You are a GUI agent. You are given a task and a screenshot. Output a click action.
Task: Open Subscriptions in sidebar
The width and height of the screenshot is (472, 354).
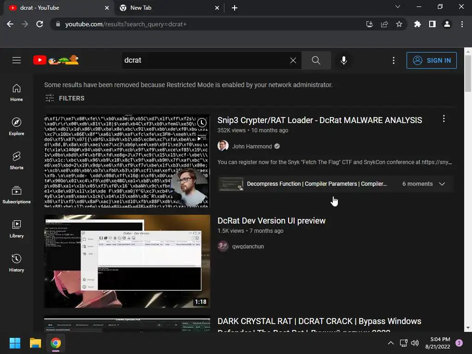click(17, 195)
